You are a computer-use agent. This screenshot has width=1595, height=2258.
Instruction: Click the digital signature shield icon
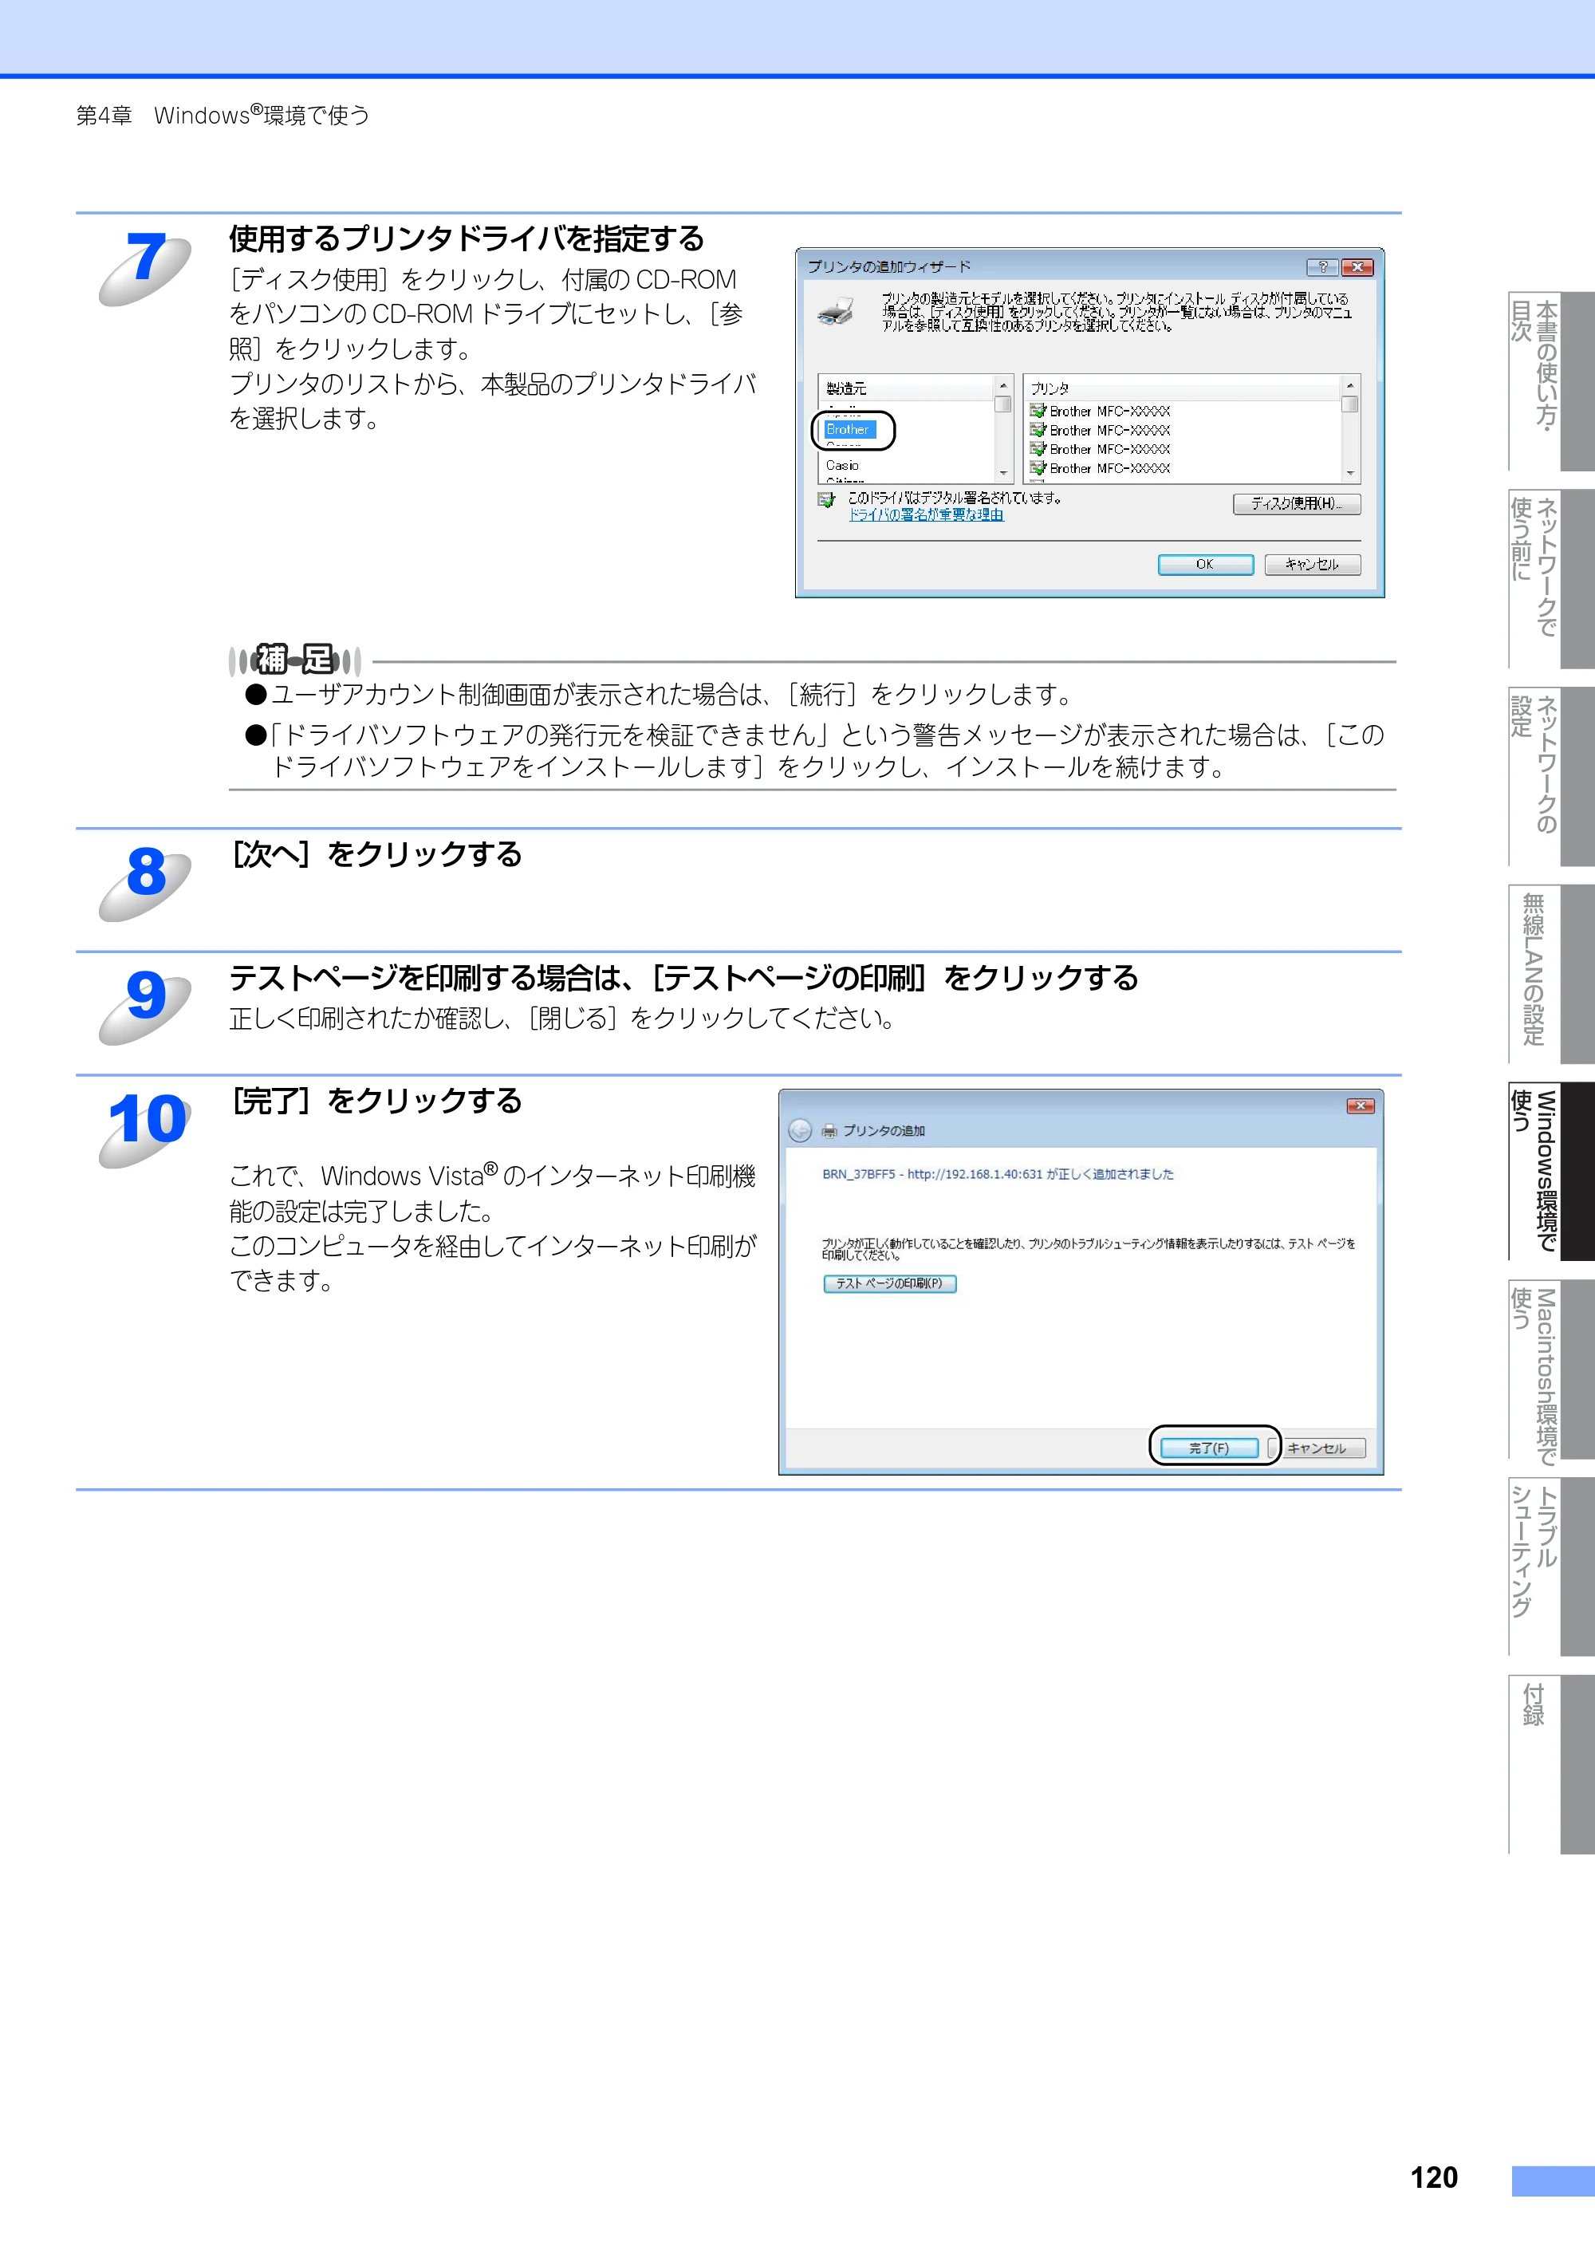pyautogui.click(x=826, y=499)
